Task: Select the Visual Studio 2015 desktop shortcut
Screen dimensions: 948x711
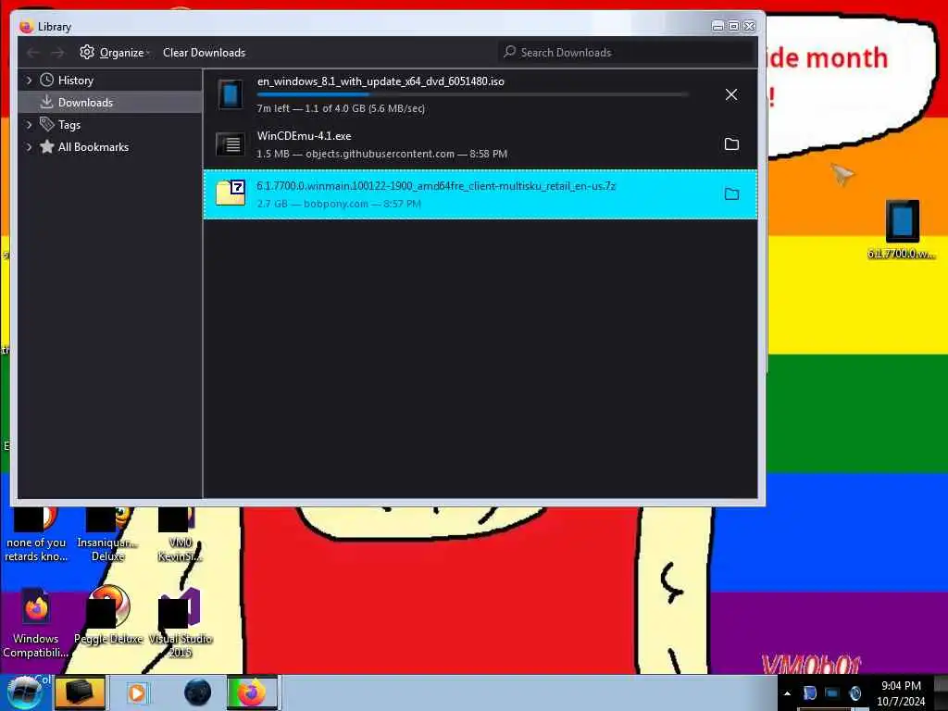Action: click(181, 624)
